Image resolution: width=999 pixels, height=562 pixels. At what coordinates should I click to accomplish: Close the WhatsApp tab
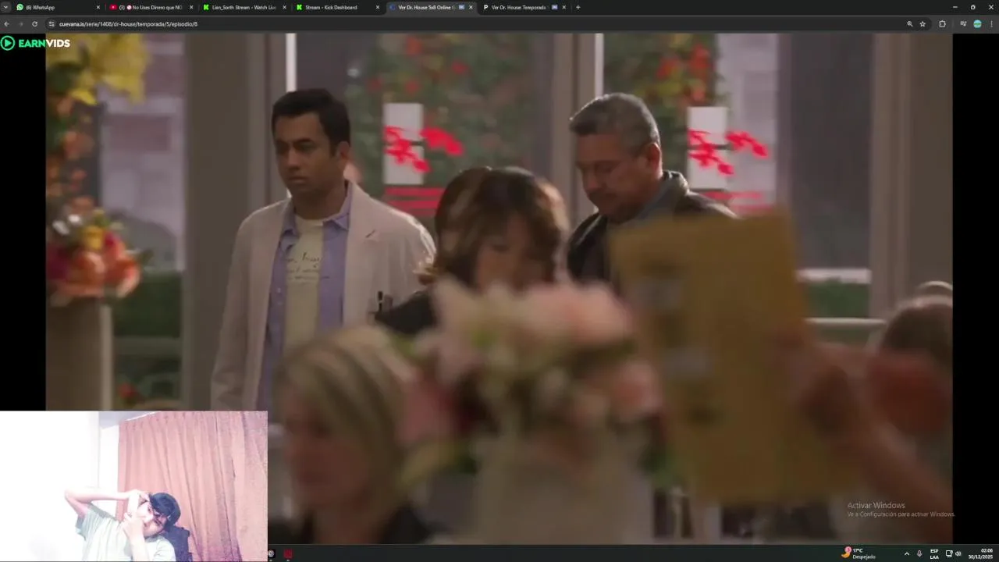[x=98, y=7]
